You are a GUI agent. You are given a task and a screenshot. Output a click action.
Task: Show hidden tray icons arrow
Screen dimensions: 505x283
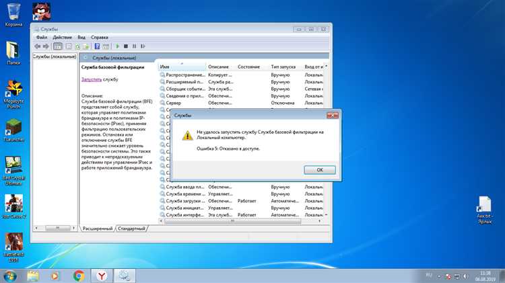coord(438,276)
